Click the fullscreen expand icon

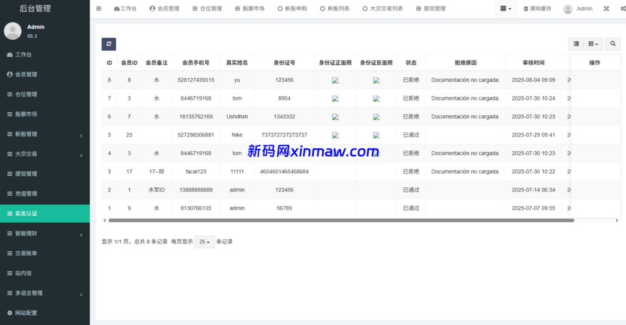click(606, 9)
